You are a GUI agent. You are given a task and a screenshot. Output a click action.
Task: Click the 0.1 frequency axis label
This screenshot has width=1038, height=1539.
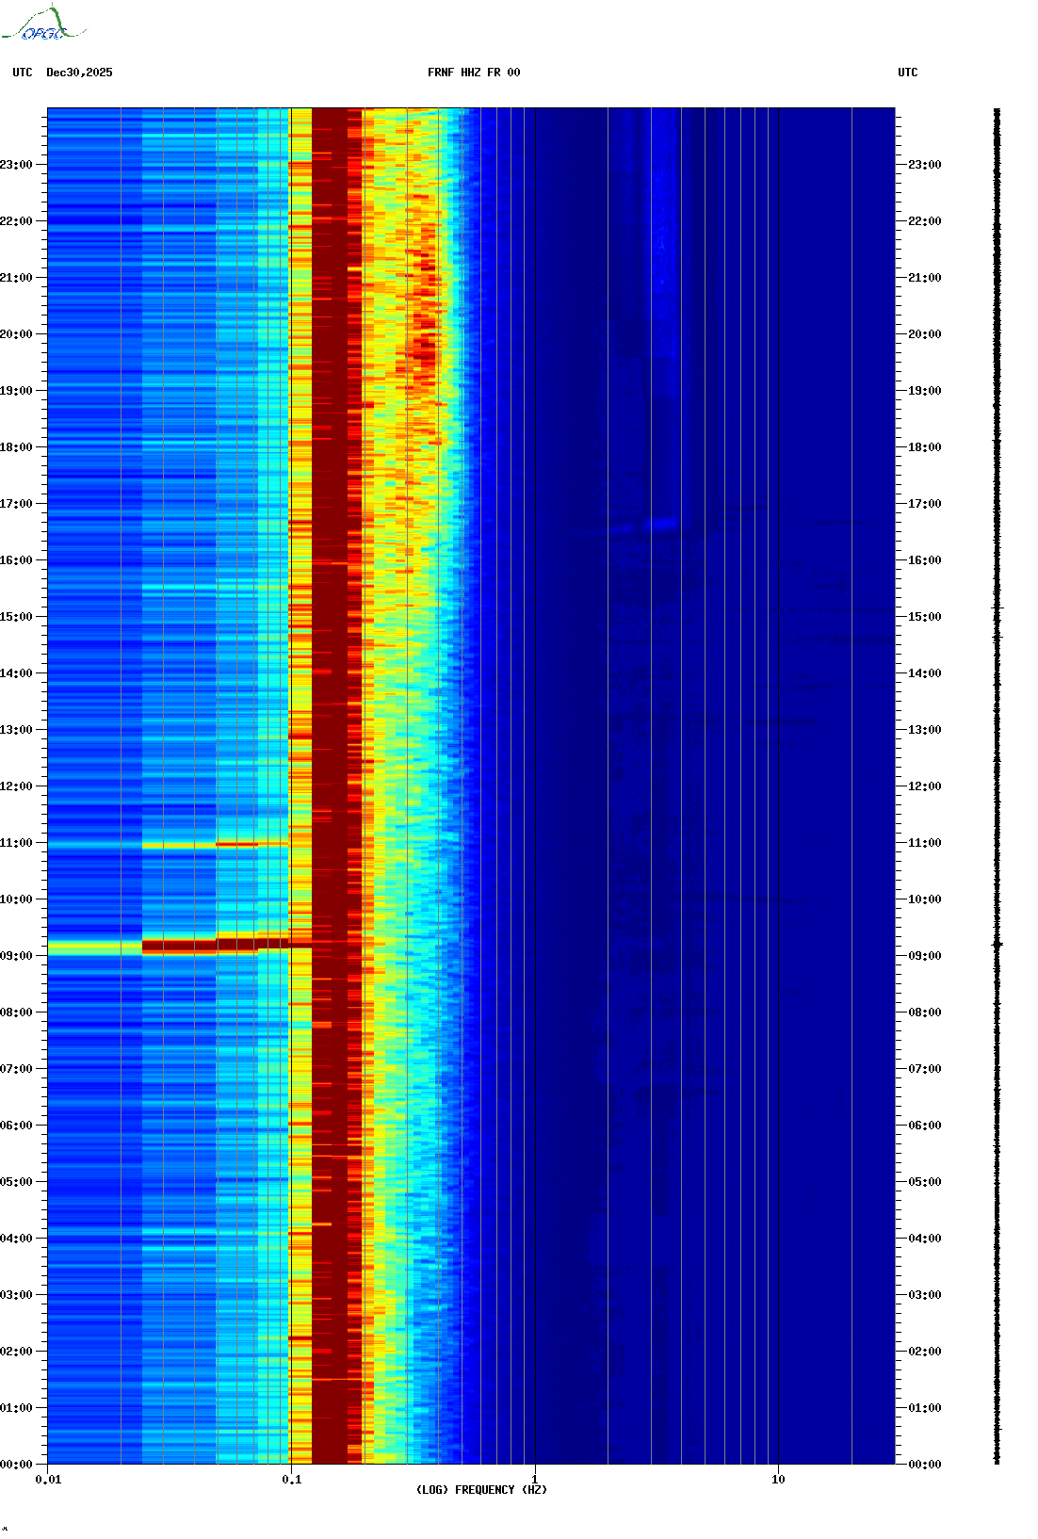291,1480
